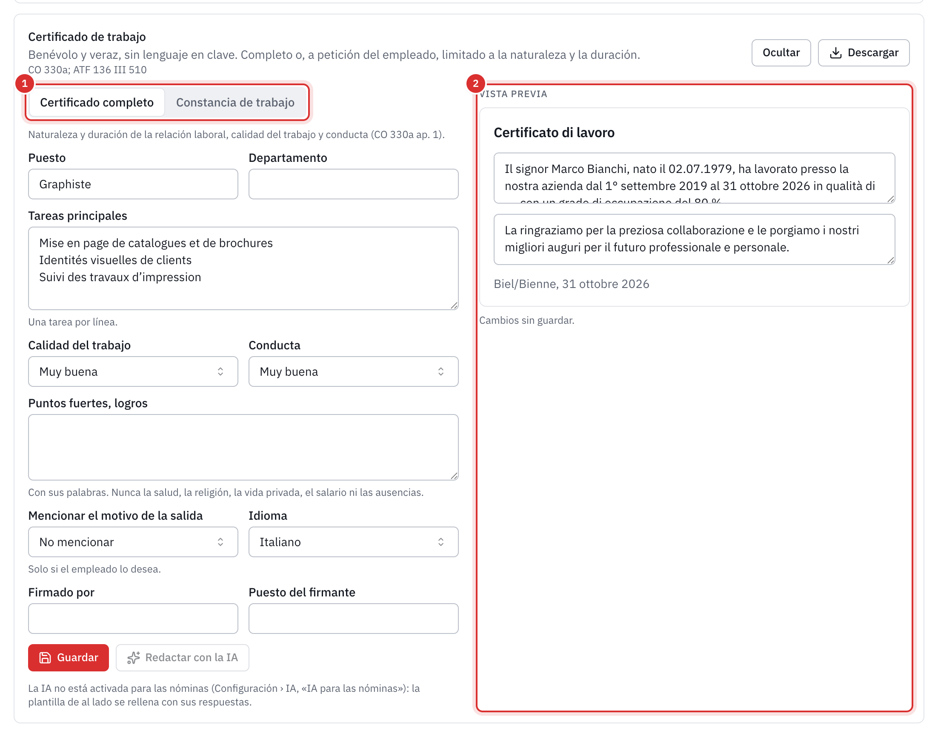Switch to Constancia de trabajo tab

tap(235, 102)
